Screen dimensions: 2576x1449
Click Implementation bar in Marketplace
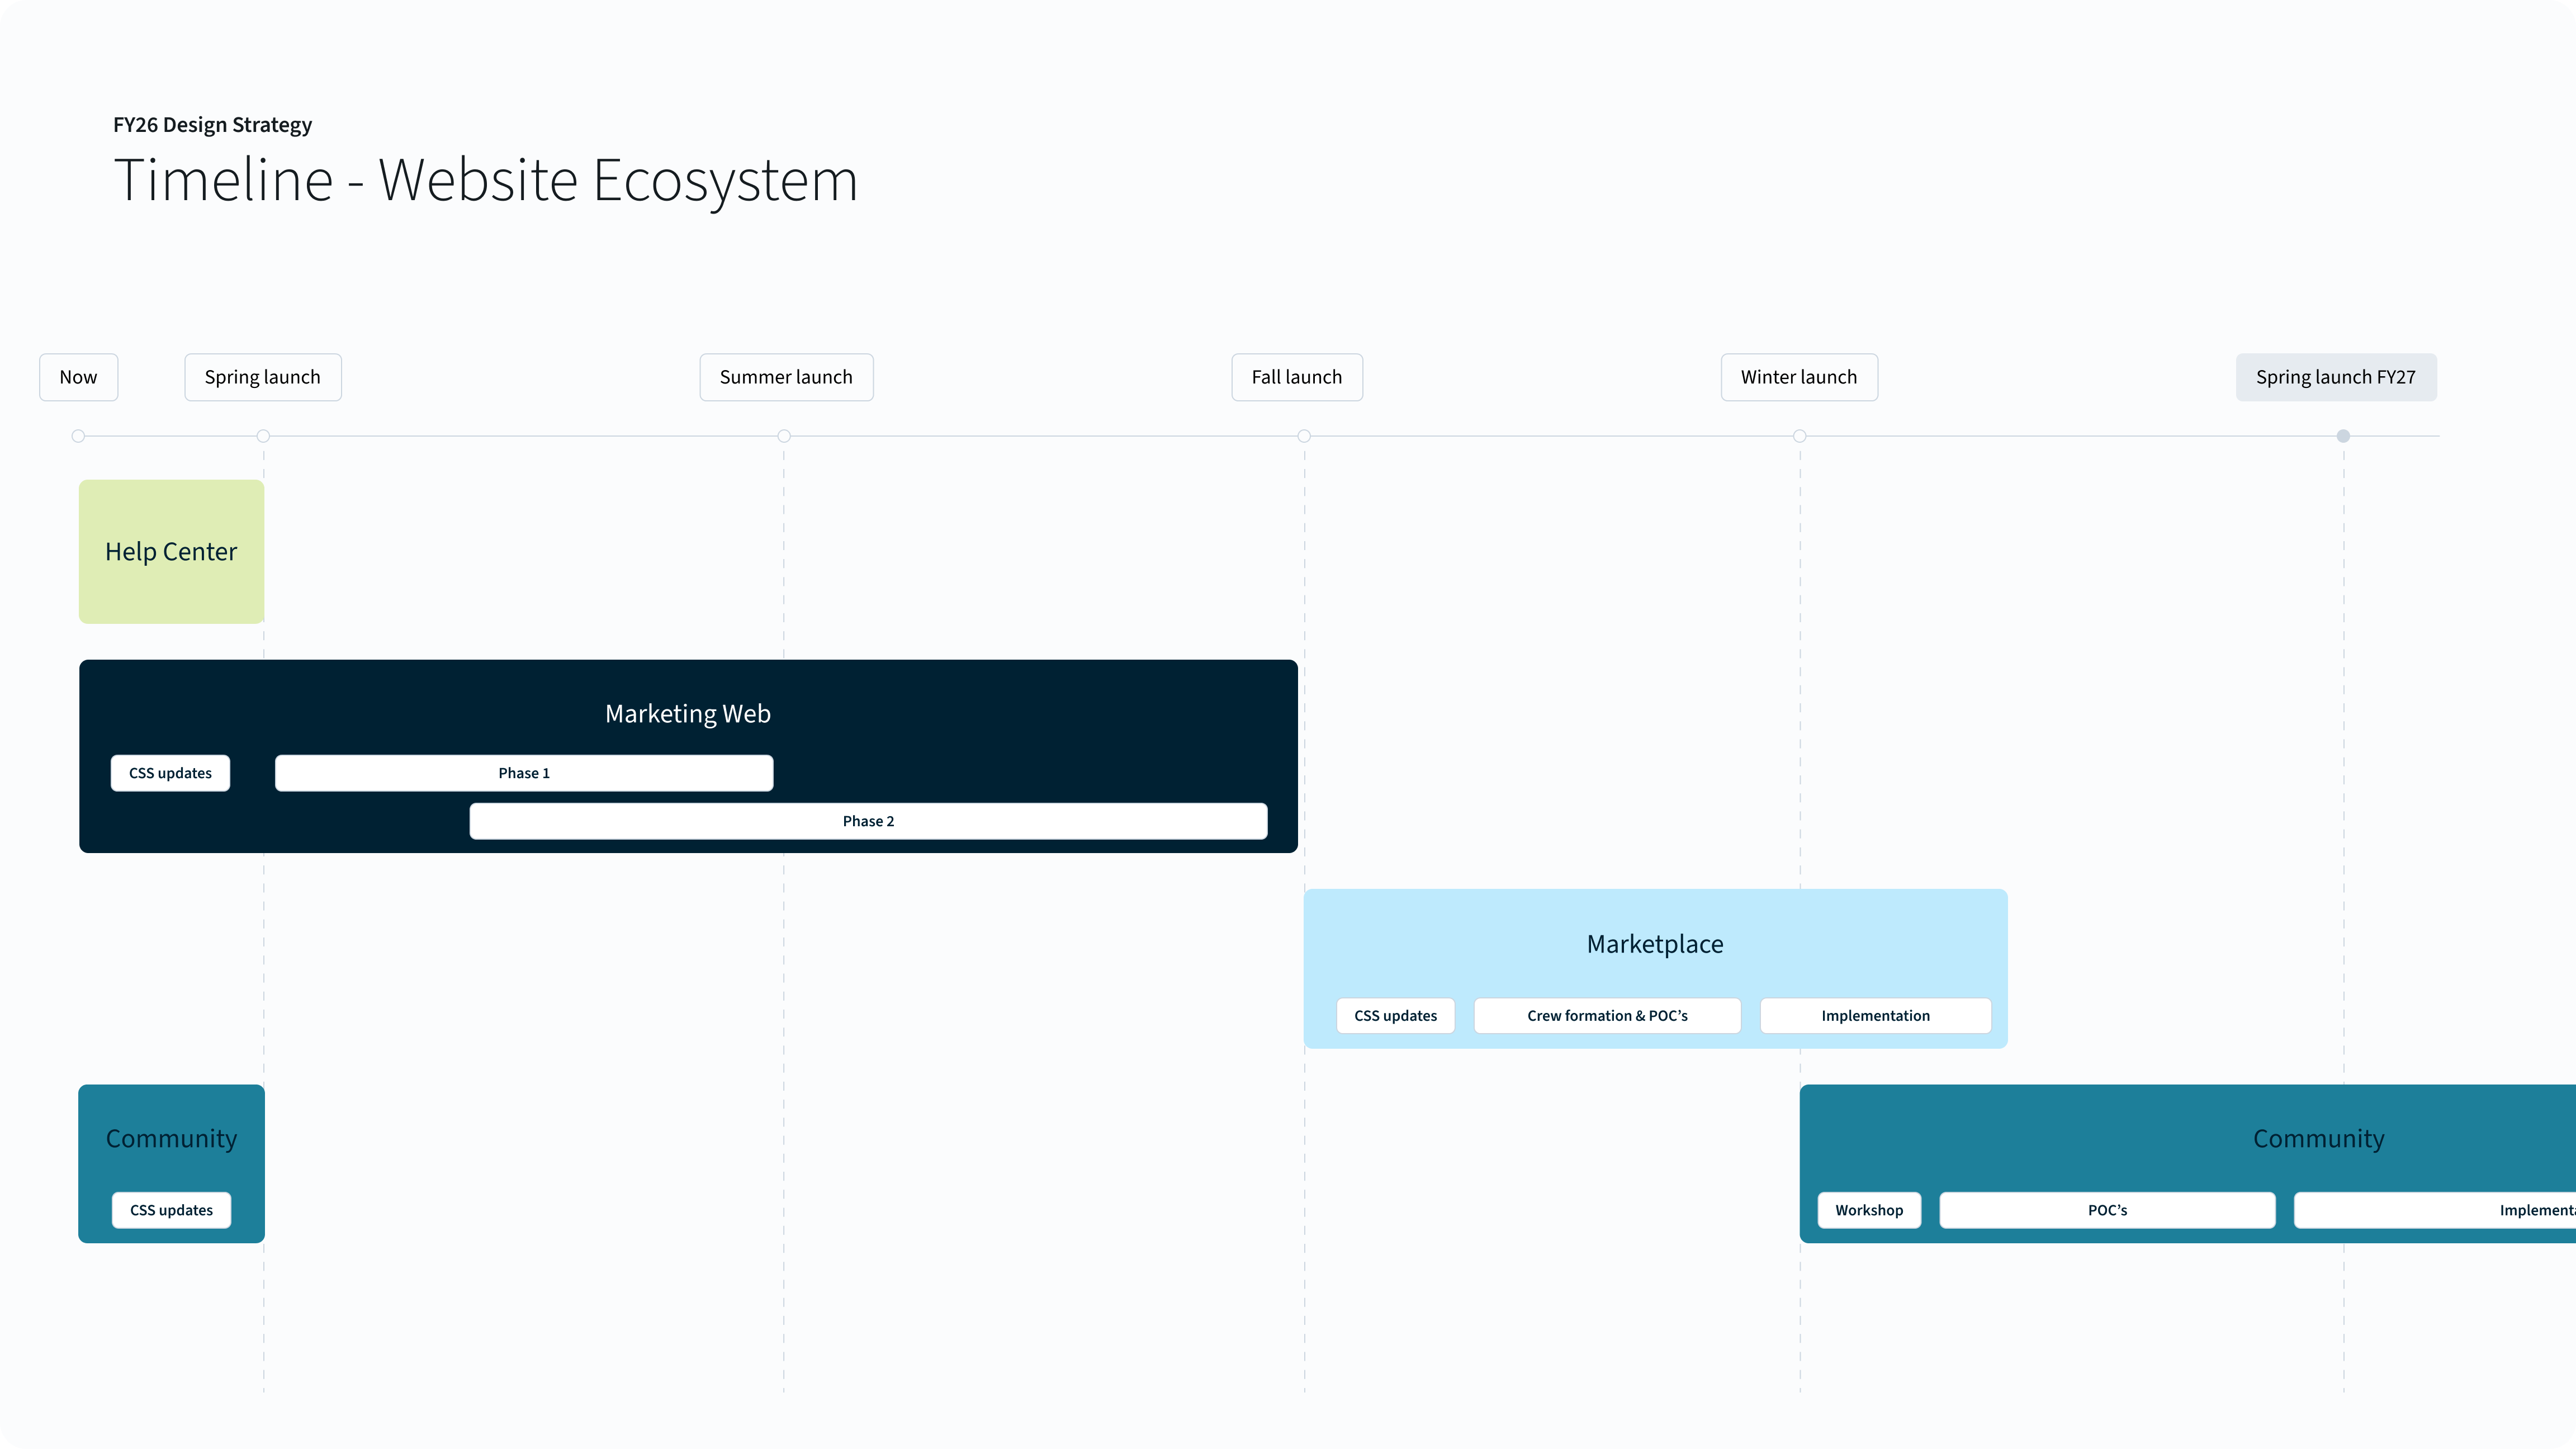(x=1875, y=1015)
